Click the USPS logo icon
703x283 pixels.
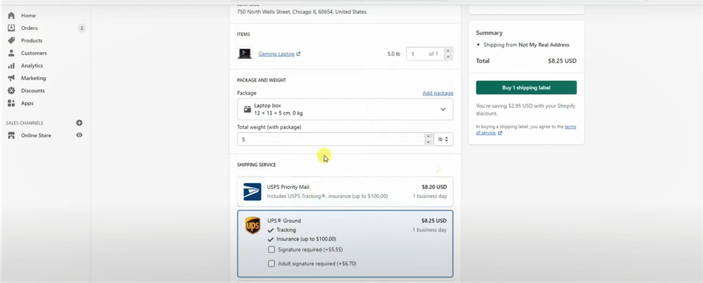click(252, 192)
